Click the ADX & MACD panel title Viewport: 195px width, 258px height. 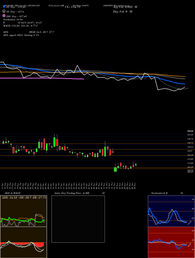[x=12, y=193]
